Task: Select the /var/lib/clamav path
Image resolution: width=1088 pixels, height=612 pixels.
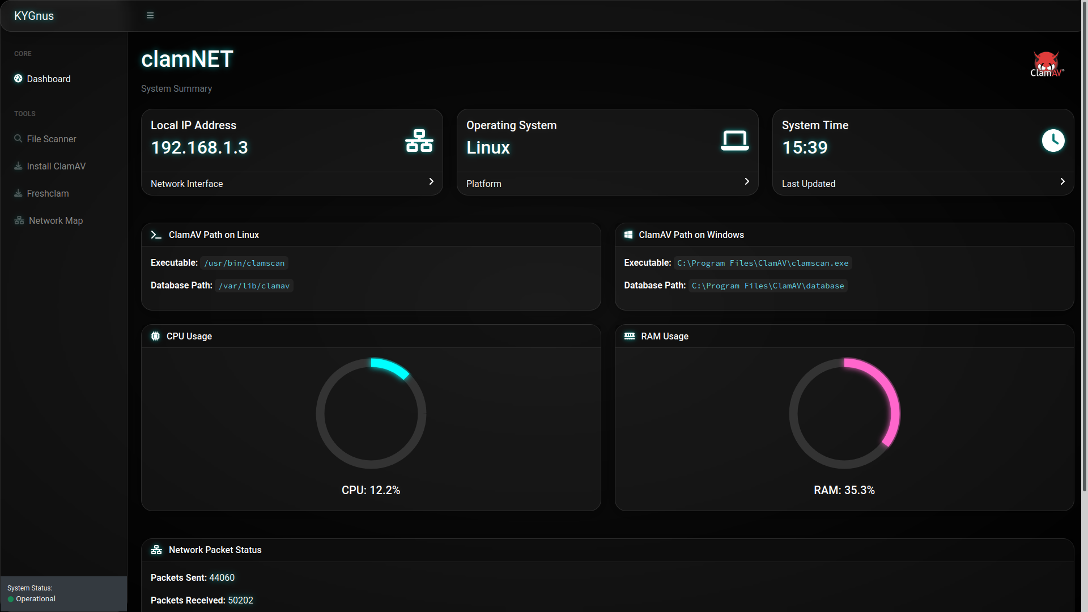Action: click(x=254, y=286)
